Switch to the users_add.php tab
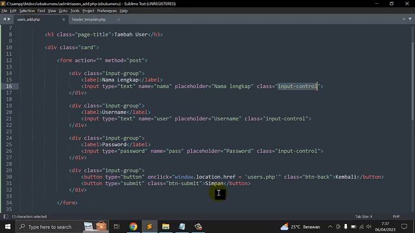This screenshot has width=415, height=233. pos(29,19)
